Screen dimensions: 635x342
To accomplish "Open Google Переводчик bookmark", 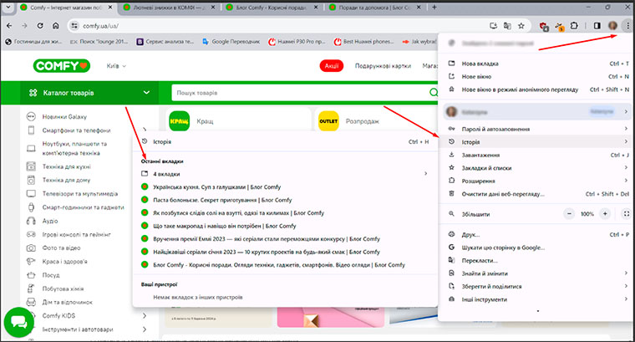I will (231, 41).
